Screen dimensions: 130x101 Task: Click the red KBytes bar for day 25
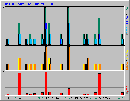99,84
